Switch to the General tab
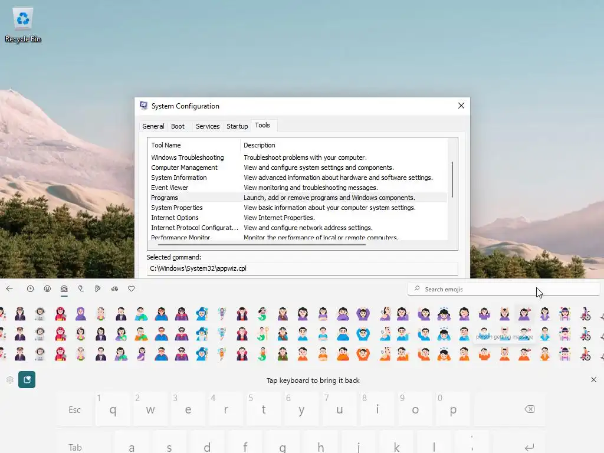 [153, 126]
